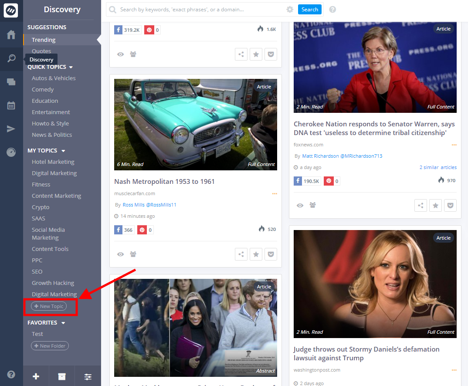Click Pocket icon on the 319.2K article card
The image size is (468, 386).
click(271, 54)
